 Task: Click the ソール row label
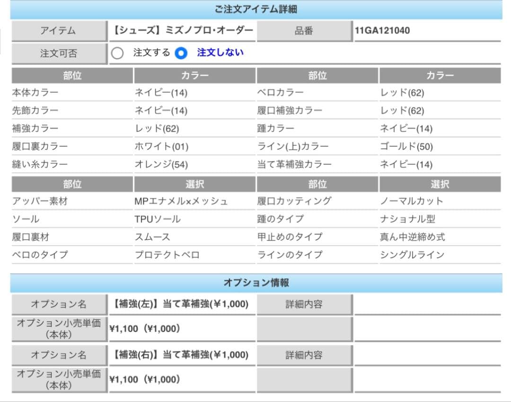pos(26,219)
